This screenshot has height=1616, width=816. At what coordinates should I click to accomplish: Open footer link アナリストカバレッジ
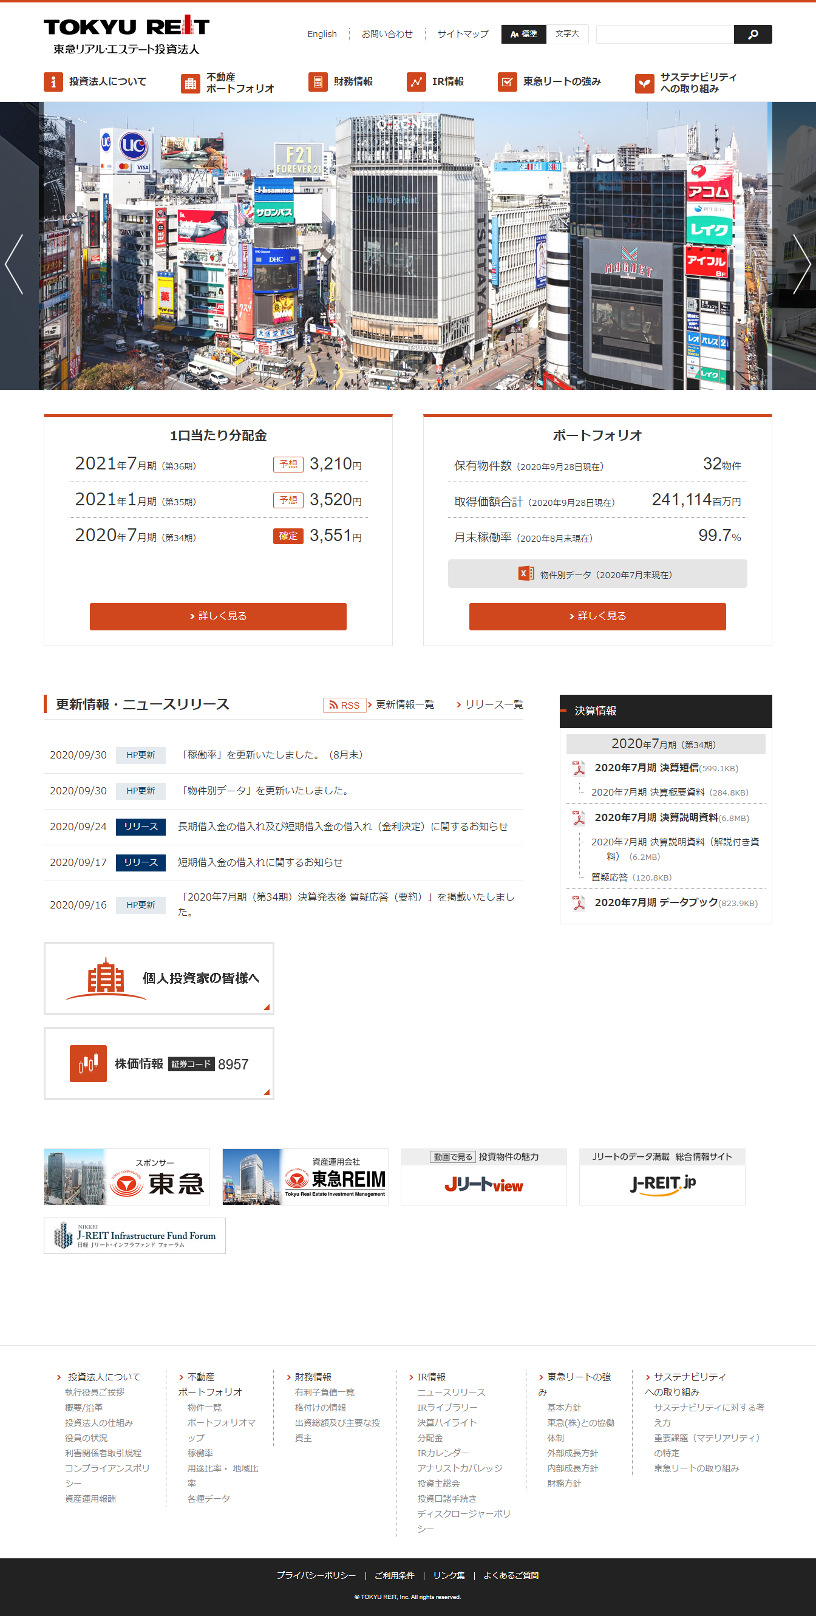pyautogui.click(x=460, y=1468)
